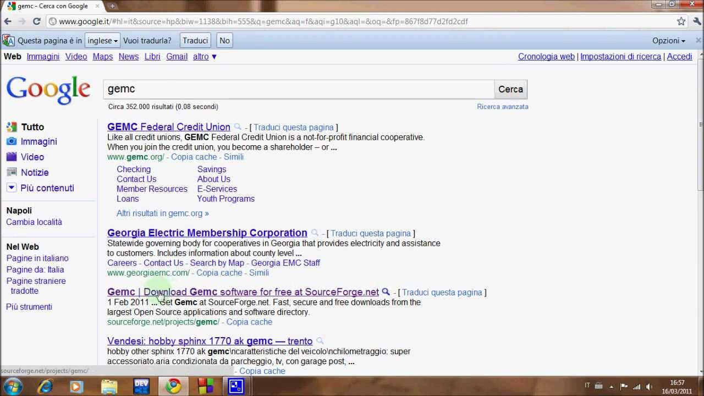Open Chrome wrench settings menu

[x=697, y=21]
